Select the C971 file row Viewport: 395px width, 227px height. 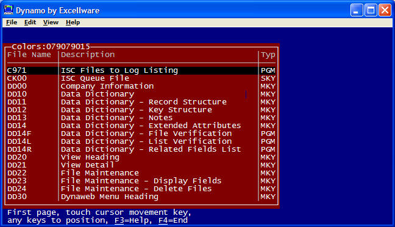tap(141, 70)
